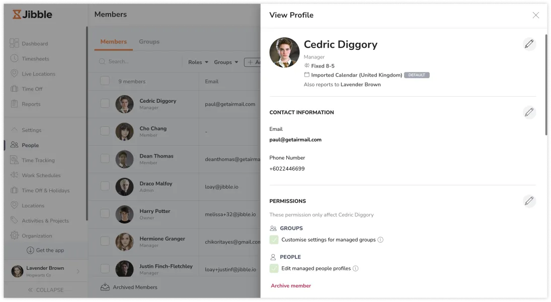Screen dimensions: 551x302
Task: Check the box next to Draco Malfoy
Action: tap(105, 186)
